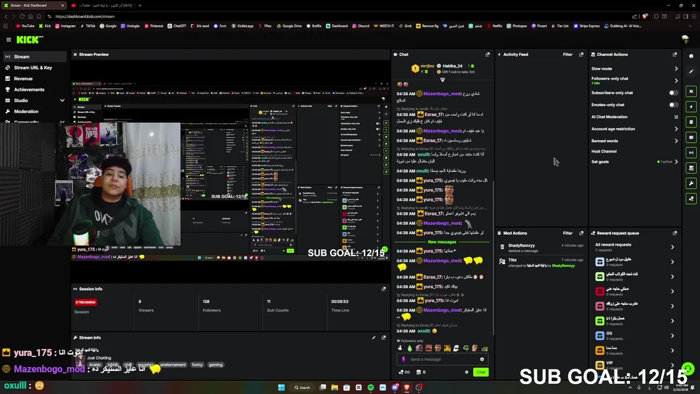This screenshot has height=394, width=700.
Task: Click the pencil edit icon in right rail
Action: click(x=691, y=71)
